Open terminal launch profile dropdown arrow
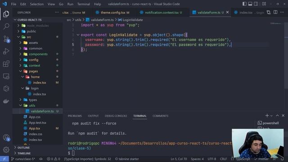 coord(271,116)
